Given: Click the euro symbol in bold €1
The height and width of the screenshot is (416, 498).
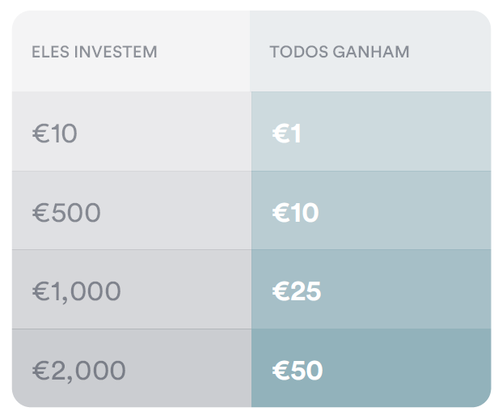Looking at the screenshot, I should tap(281, 134).
